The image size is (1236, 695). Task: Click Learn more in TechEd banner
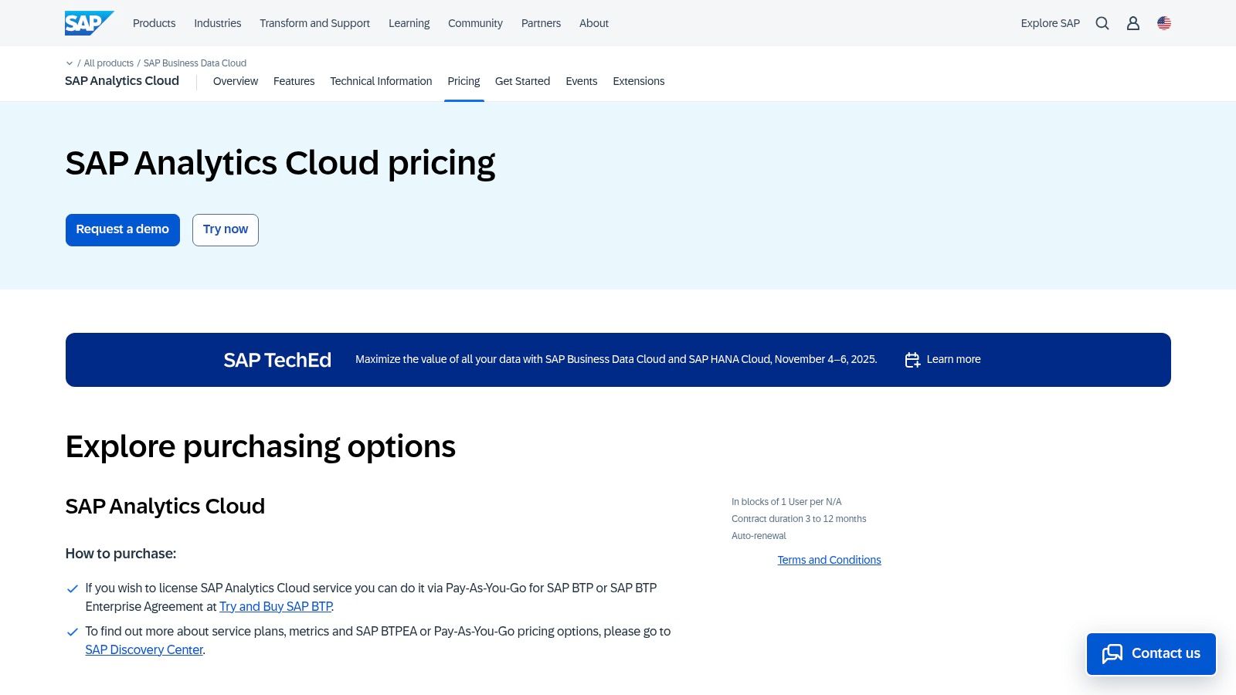pyautogui.click(x=953, y=360)
